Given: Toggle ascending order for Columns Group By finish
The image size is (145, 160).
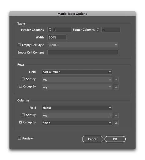Looking at the screenshot, I should (x=116, y=123).
